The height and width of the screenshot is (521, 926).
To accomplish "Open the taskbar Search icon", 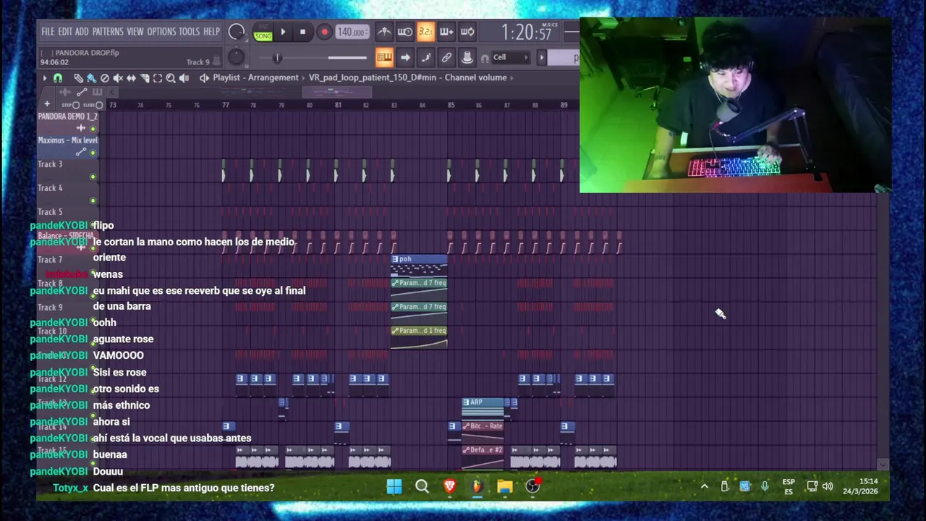I will pos(422,487).
